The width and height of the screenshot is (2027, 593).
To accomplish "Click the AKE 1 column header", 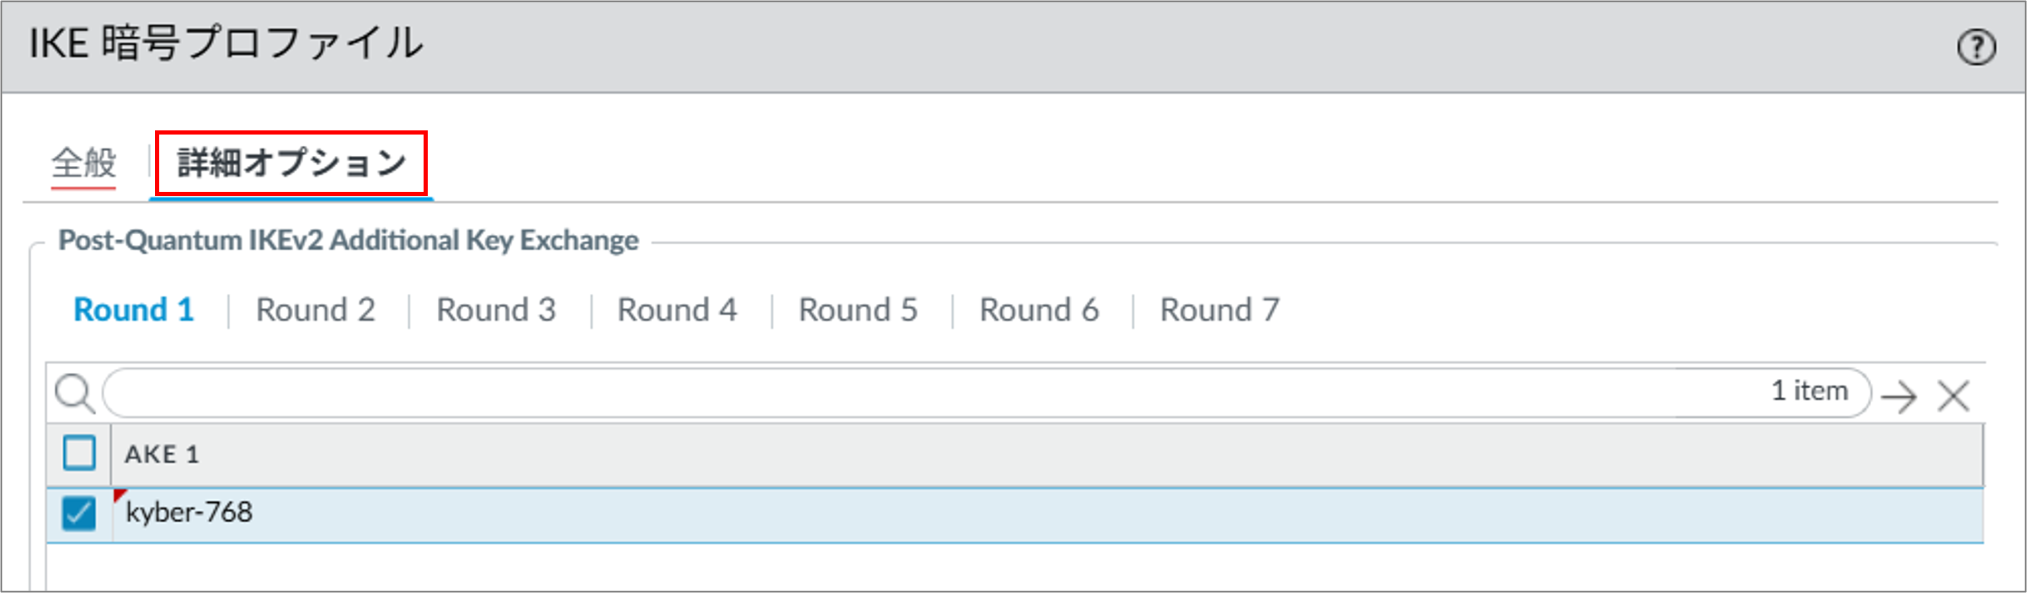I will (1047, 454).
